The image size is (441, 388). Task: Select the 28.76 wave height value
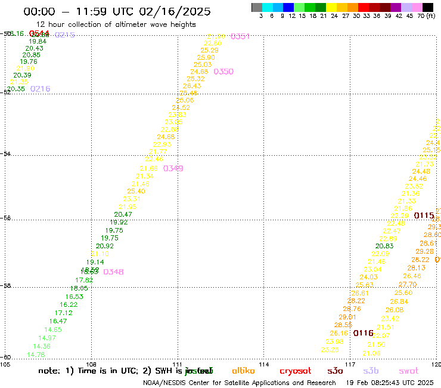coord(352,309)
